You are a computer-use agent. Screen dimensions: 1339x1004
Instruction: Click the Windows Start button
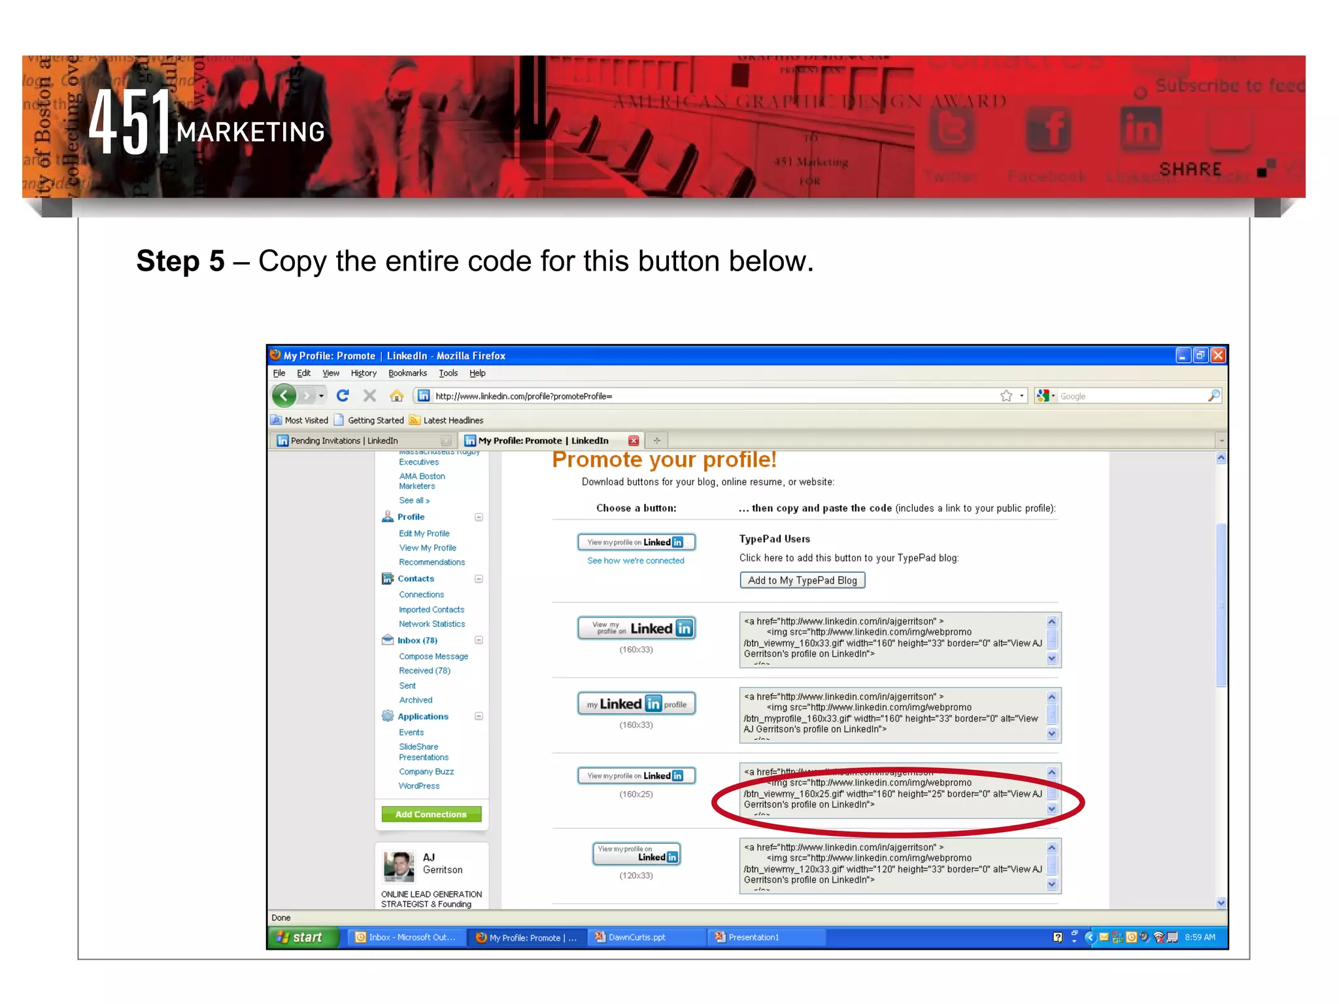(x=303, y=937)
